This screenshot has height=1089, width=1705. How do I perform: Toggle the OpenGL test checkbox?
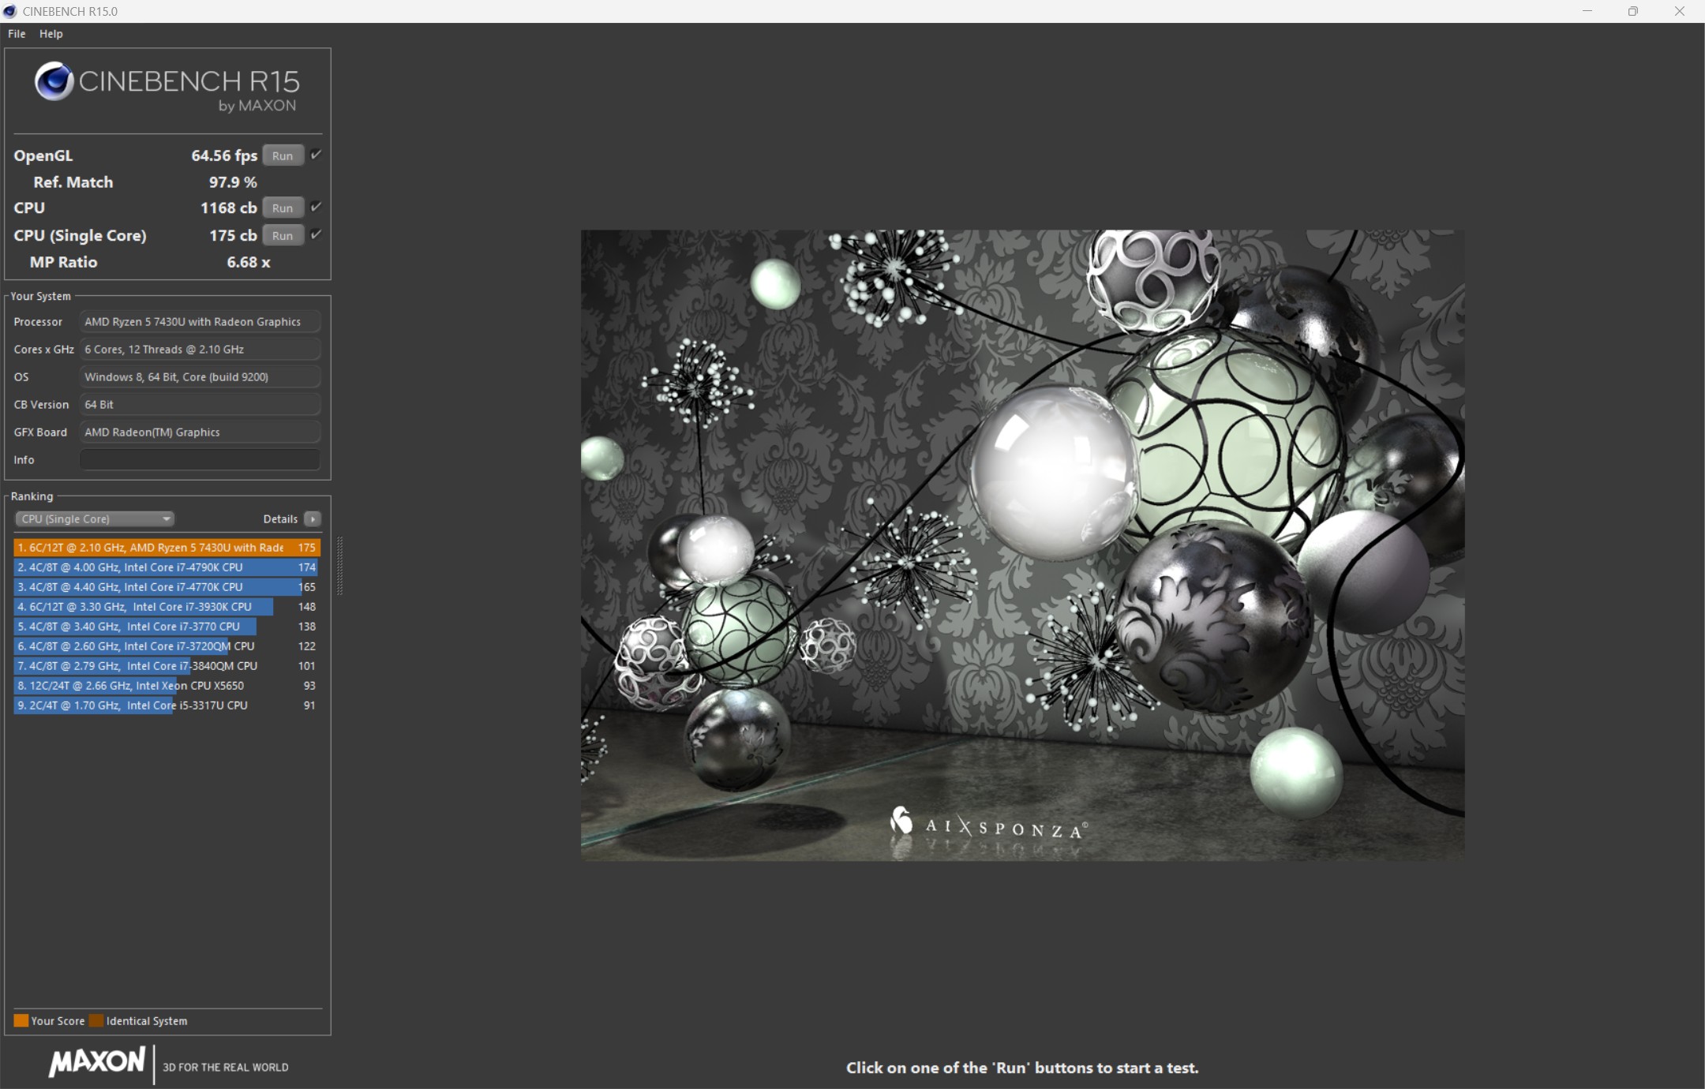point(316,155)
